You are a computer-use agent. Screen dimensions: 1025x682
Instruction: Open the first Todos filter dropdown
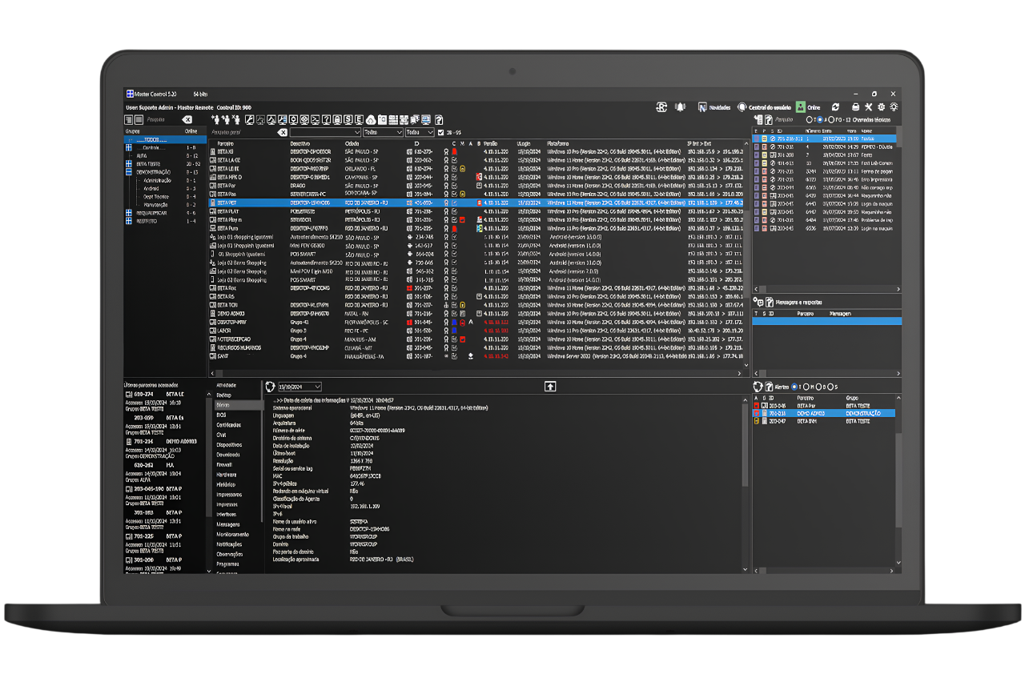[x=382, y=133]
